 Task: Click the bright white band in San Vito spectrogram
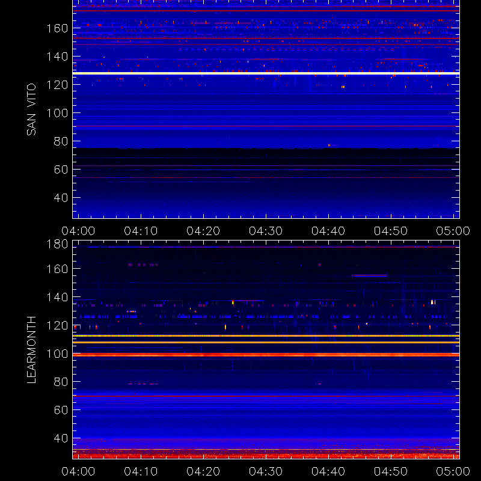[266, 73]
